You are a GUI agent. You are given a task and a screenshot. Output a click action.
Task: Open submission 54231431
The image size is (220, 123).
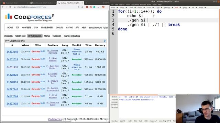[x=12, y=67]
